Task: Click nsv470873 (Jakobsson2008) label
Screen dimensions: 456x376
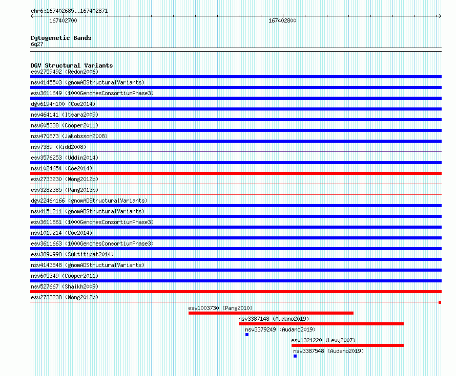Action: (x=69, y=136)
